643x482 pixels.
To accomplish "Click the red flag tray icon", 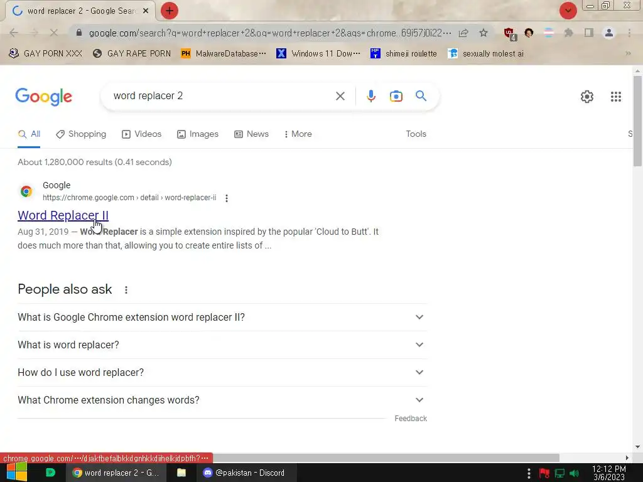I will (x=544, y=473).
